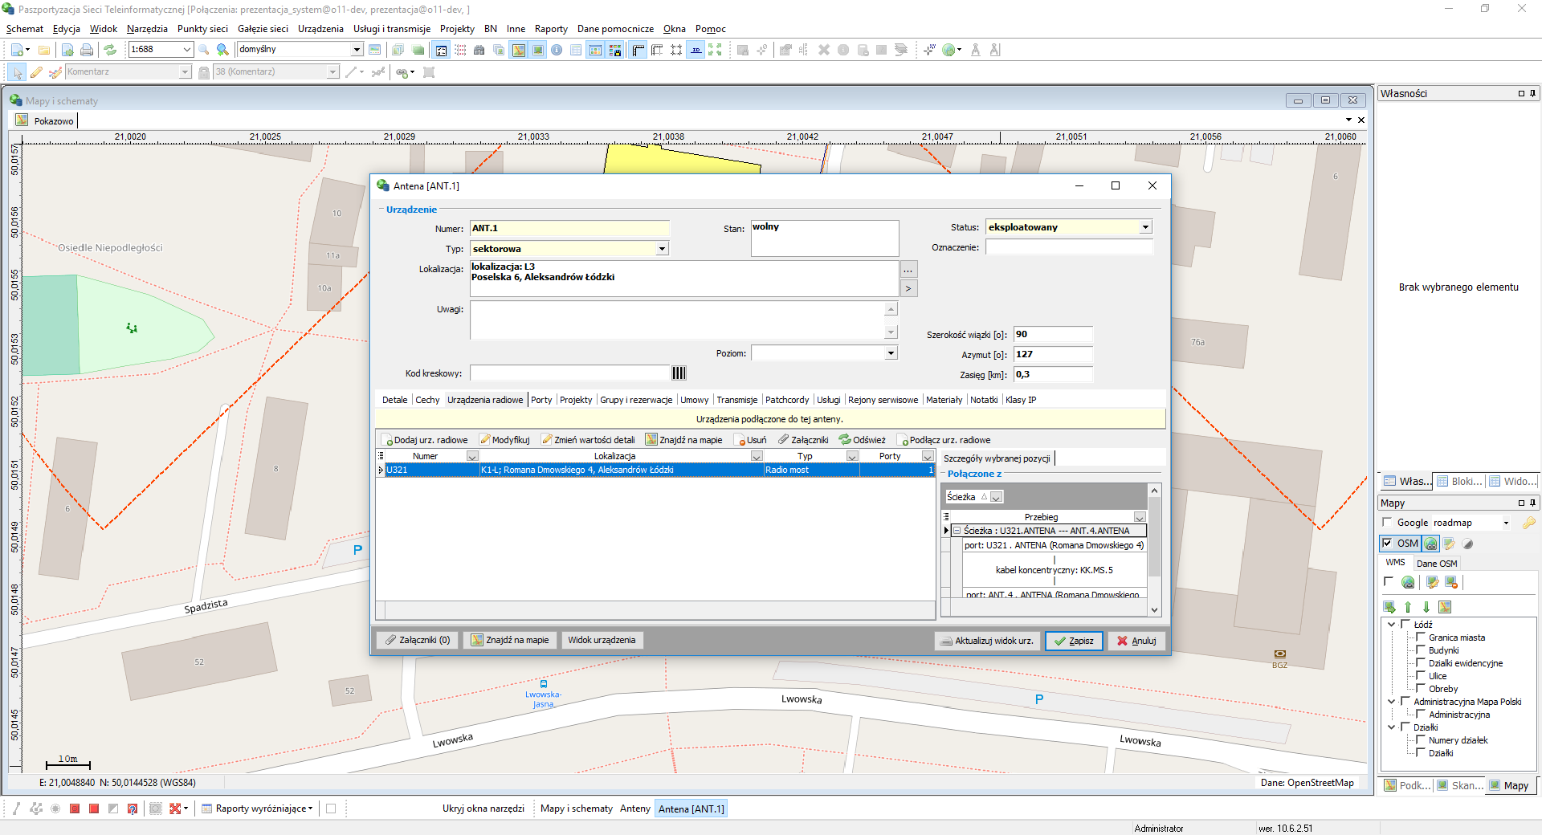Viewport: 1542px width, 835px height.
Task: Click the move-up green arrow in Mapy panel
Action: tap(1408, 607)
